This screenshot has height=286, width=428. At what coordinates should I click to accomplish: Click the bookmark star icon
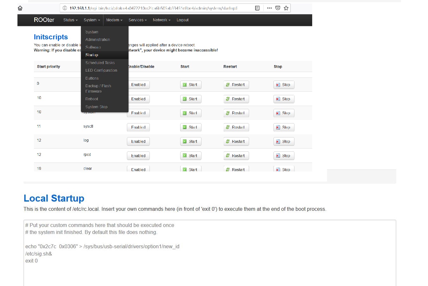coord(286,8)
